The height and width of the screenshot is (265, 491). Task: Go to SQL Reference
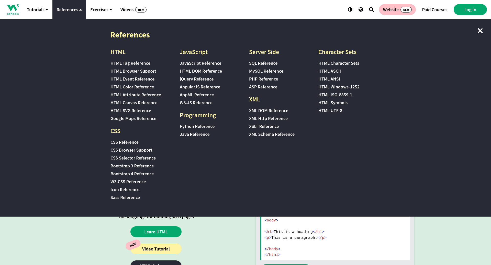pyautogui.click(x=263, y=63)
